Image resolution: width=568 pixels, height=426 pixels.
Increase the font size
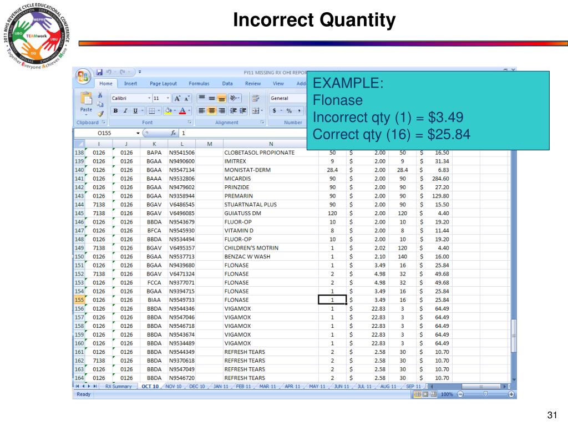click(x=177, y=99)
